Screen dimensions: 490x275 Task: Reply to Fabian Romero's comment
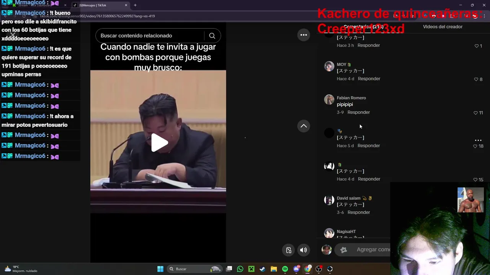coord(359,112)
